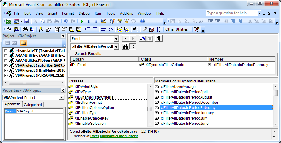The height and width of the screenshot is (143, 281).
Task: Follow the XlDynamicFilterCriteria link
Action: 119,136
